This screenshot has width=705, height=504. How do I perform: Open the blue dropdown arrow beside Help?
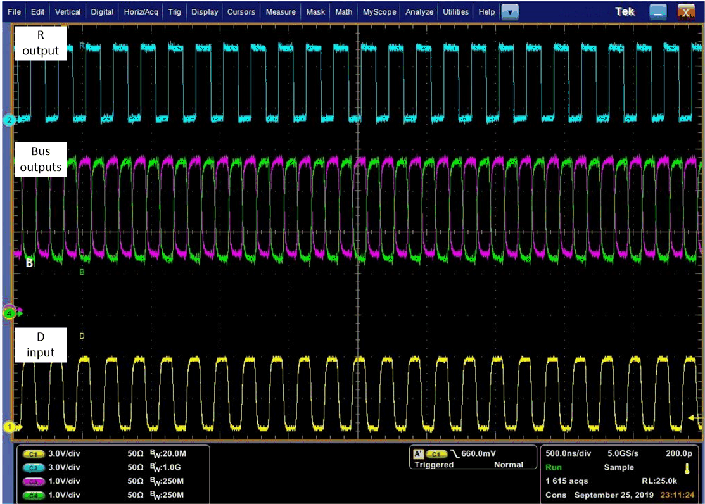point(510,11)
